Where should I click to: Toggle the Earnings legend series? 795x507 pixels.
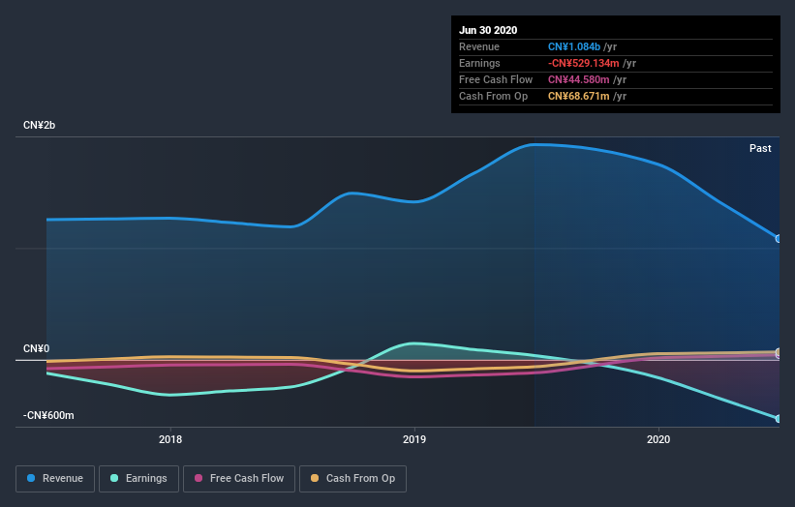point(138,479)
